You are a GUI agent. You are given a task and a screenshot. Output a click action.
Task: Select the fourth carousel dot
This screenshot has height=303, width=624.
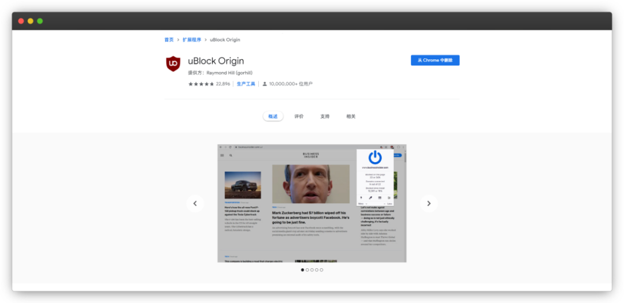click(x=317, y=270)
